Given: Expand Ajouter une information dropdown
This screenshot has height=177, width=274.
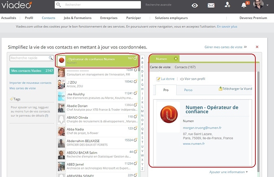Looking at the screenshot, I should [x=228, y=172].
